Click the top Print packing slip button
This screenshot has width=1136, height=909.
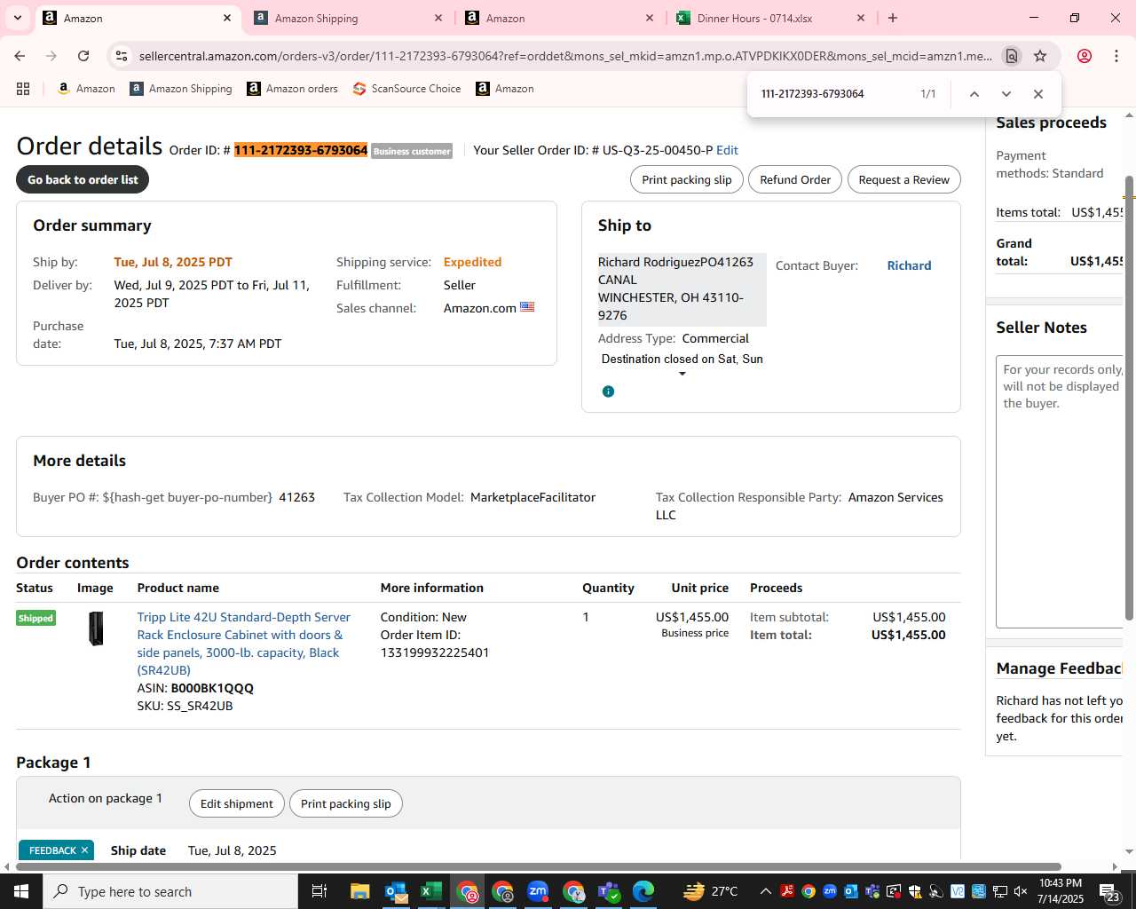click(x=687, y=179)
